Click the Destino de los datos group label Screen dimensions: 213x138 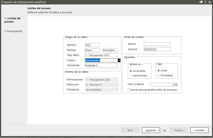77,72
